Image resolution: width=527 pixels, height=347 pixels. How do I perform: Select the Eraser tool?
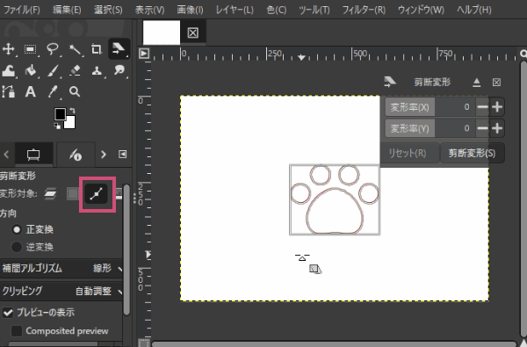(75, 70)
